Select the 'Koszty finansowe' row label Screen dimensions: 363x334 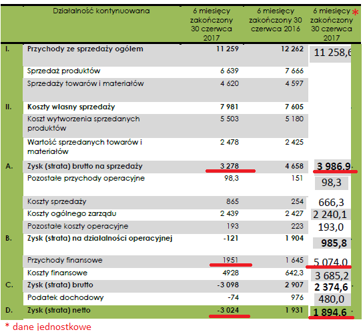tap(57, 273)
